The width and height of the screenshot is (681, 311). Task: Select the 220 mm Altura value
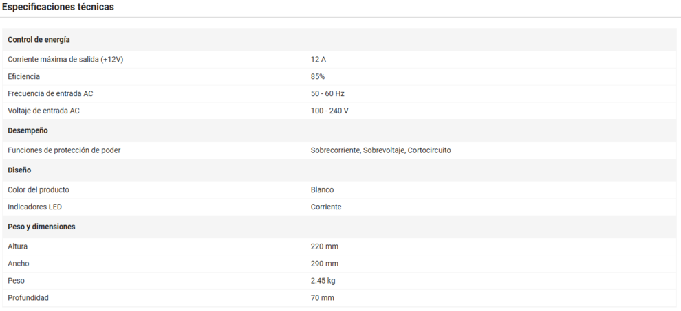(x=325, y=246)
